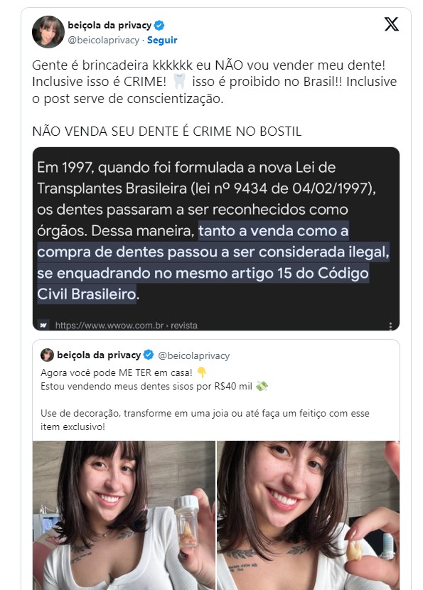This screenshot has height=590, width=423.
Task: Click the money emoji after R$40 mil
Action: tap(262, 386)
